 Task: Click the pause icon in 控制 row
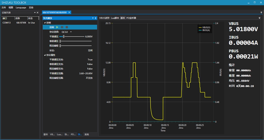[62, 27]
